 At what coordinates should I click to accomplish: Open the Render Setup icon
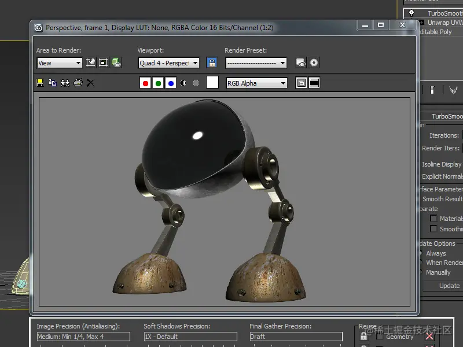(x=300, y=62)
